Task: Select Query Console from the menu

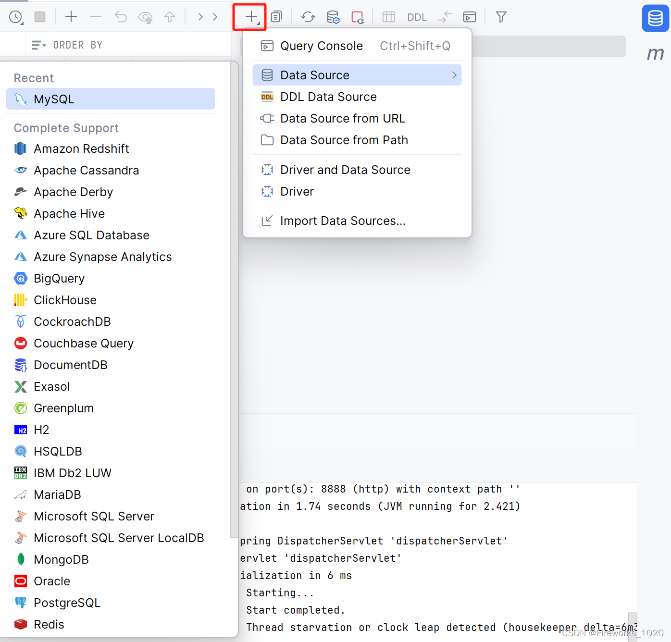Action: (357, 46)
